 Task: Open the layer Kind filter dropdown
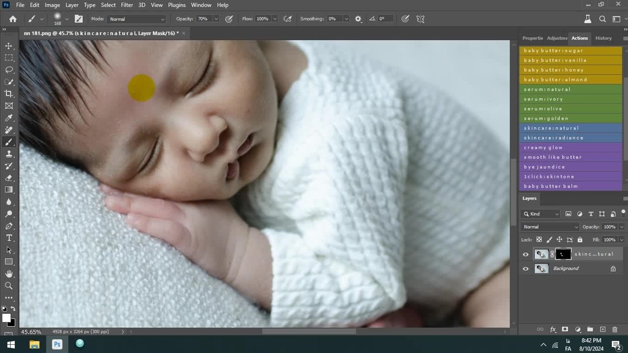coord(541,214)
